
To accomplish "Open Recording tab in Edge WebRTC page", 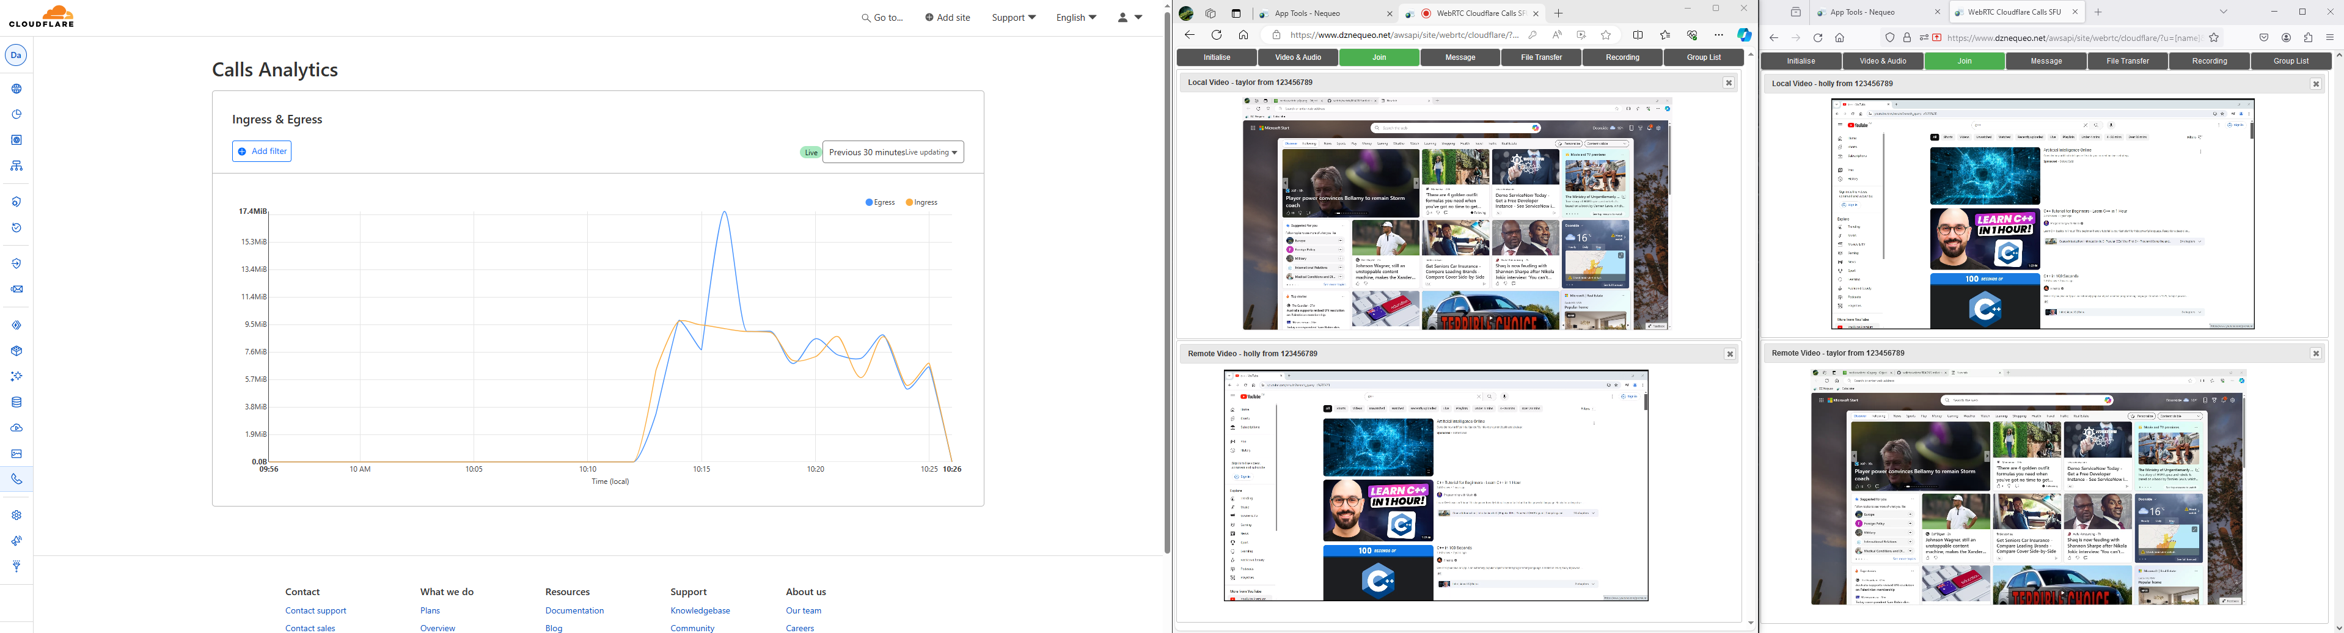I will point(1622,57).
